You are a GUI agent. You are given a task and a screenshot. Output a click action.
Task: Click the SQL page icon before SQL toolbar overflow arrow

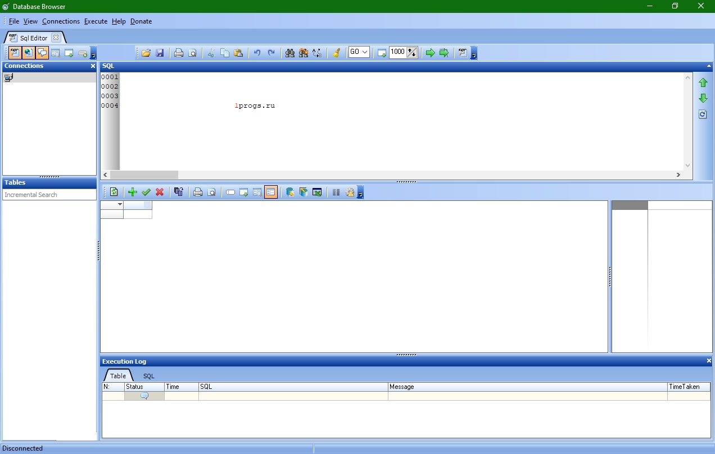463,53
